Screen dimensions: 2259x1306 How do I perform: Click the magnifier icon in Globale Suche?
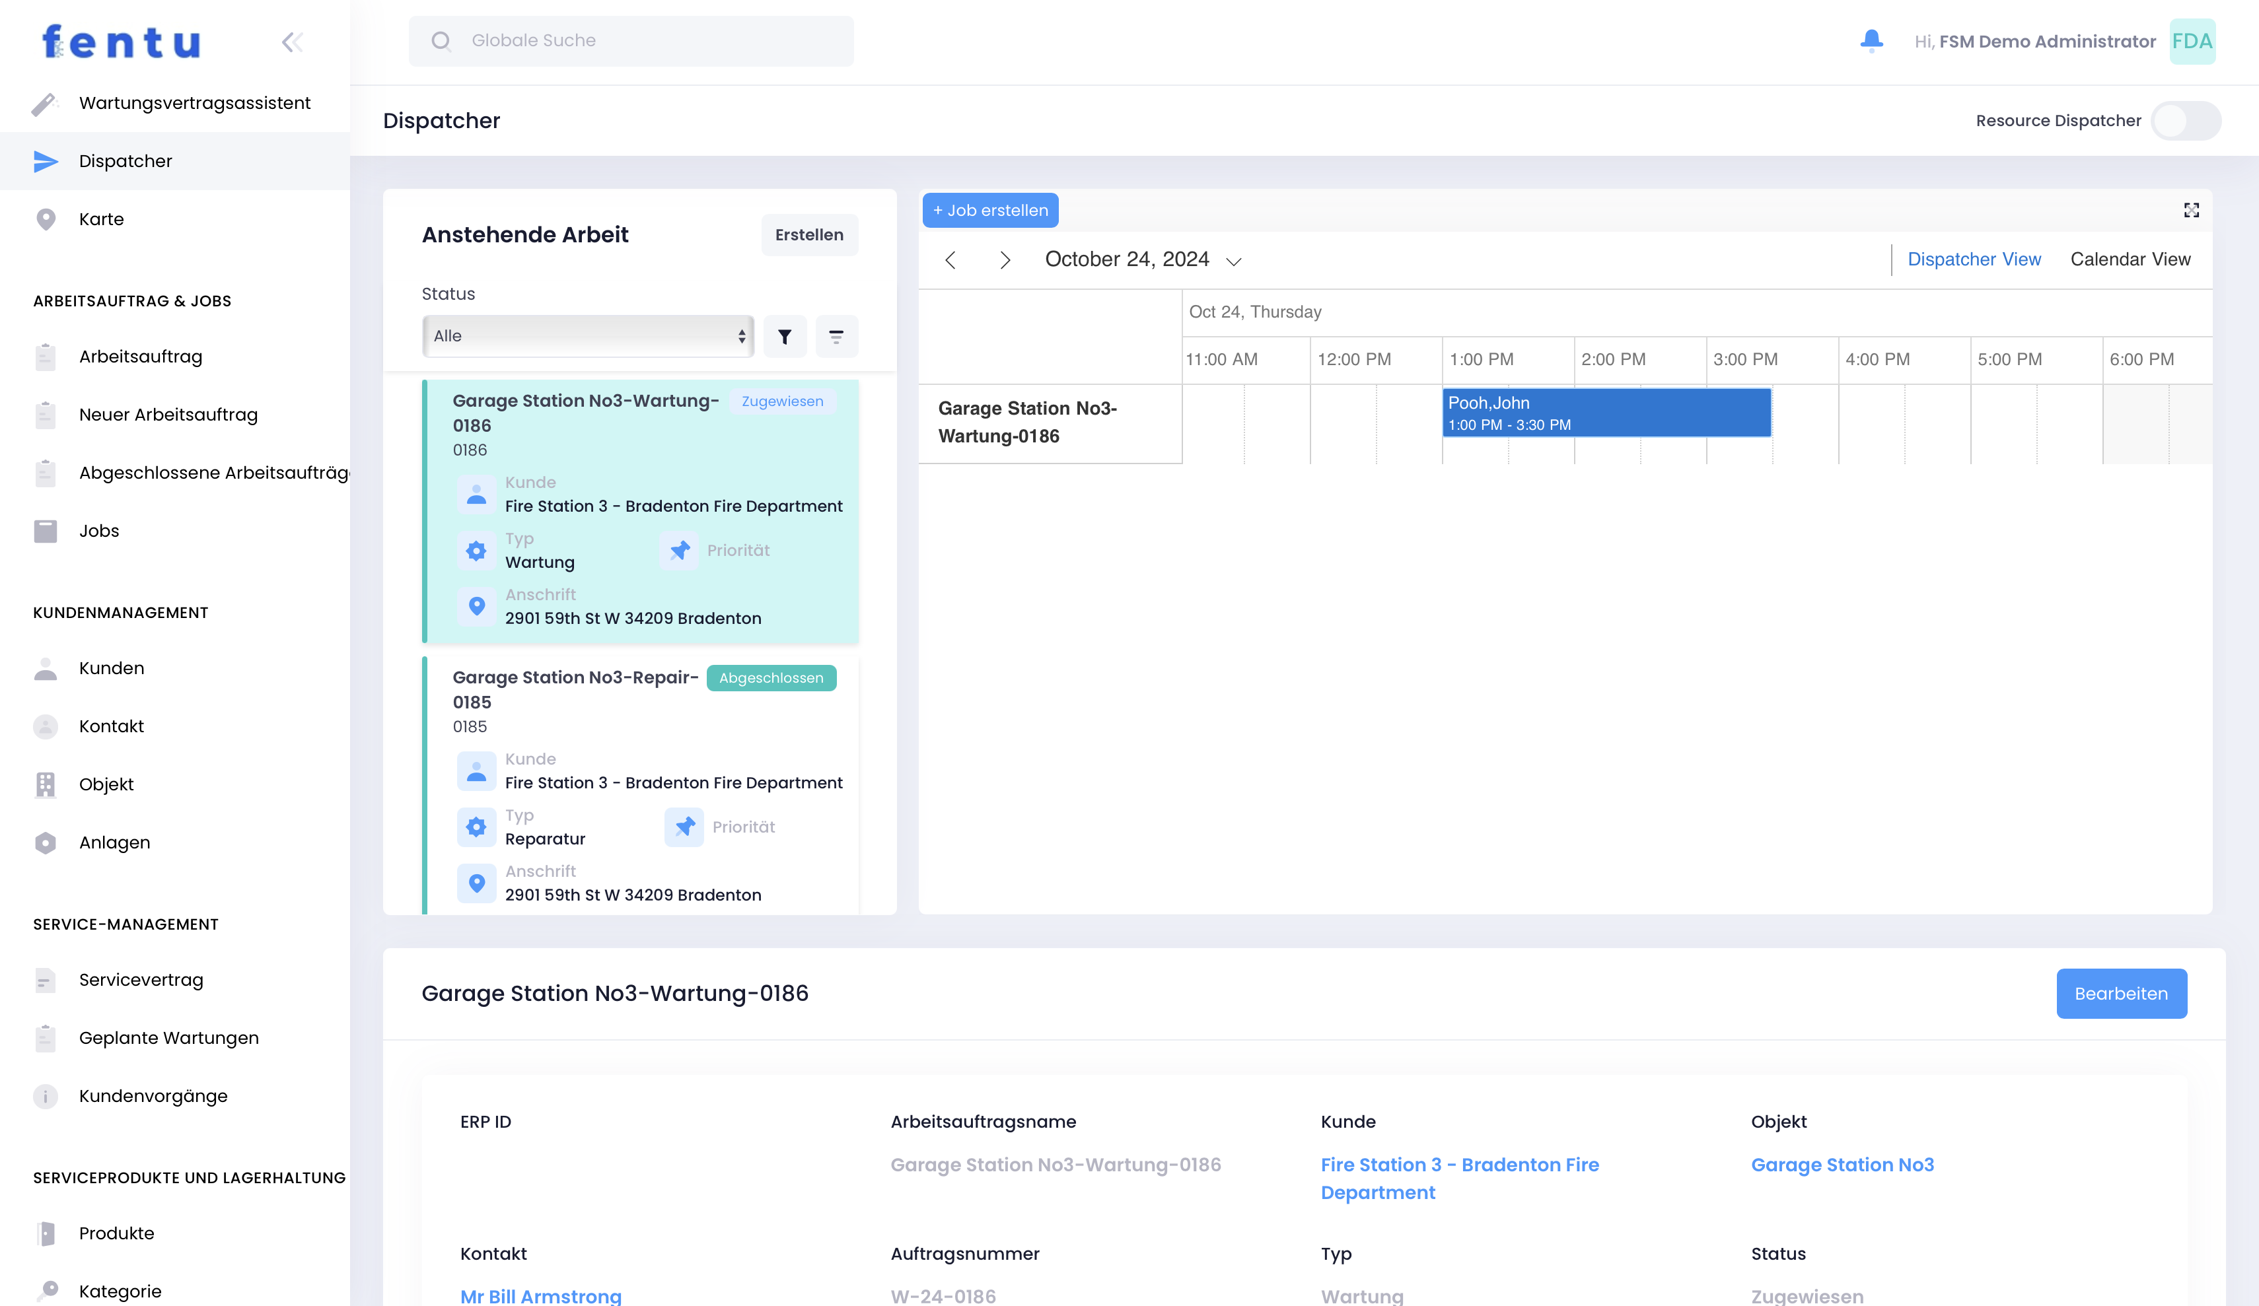[441, 40]
